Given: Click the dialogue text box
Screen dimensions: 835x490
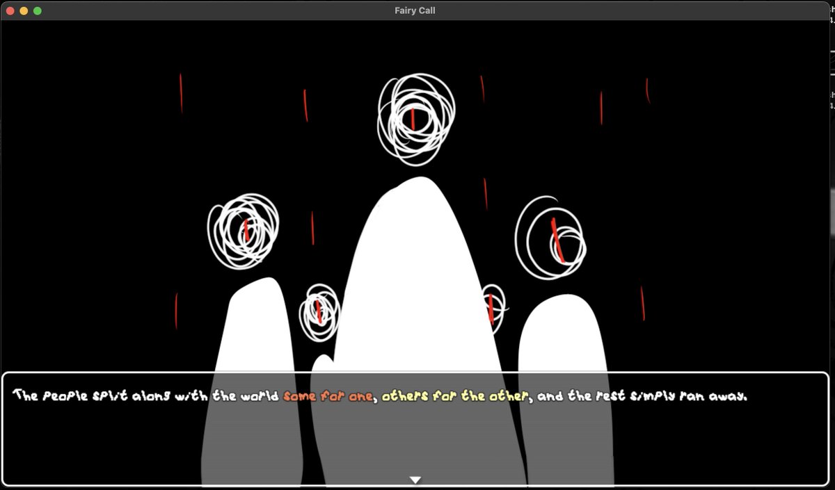Looking at the screenshot, I should 415,429.
